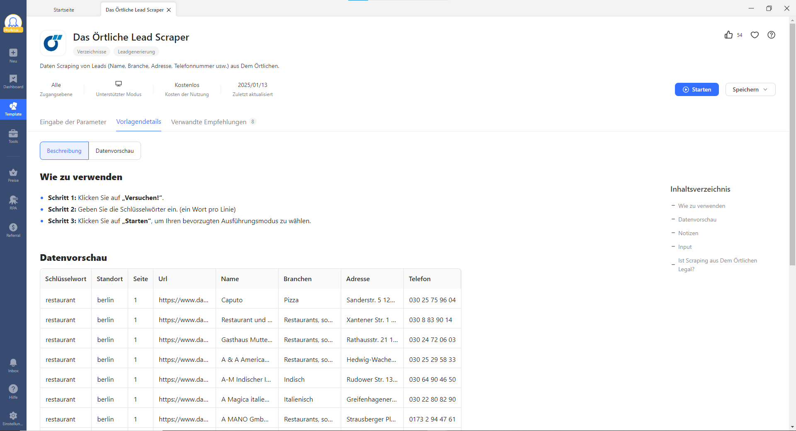Jump to Input in Inhaltsverzeichnis
The image size is (796, 431).
(x=685, y=247)
